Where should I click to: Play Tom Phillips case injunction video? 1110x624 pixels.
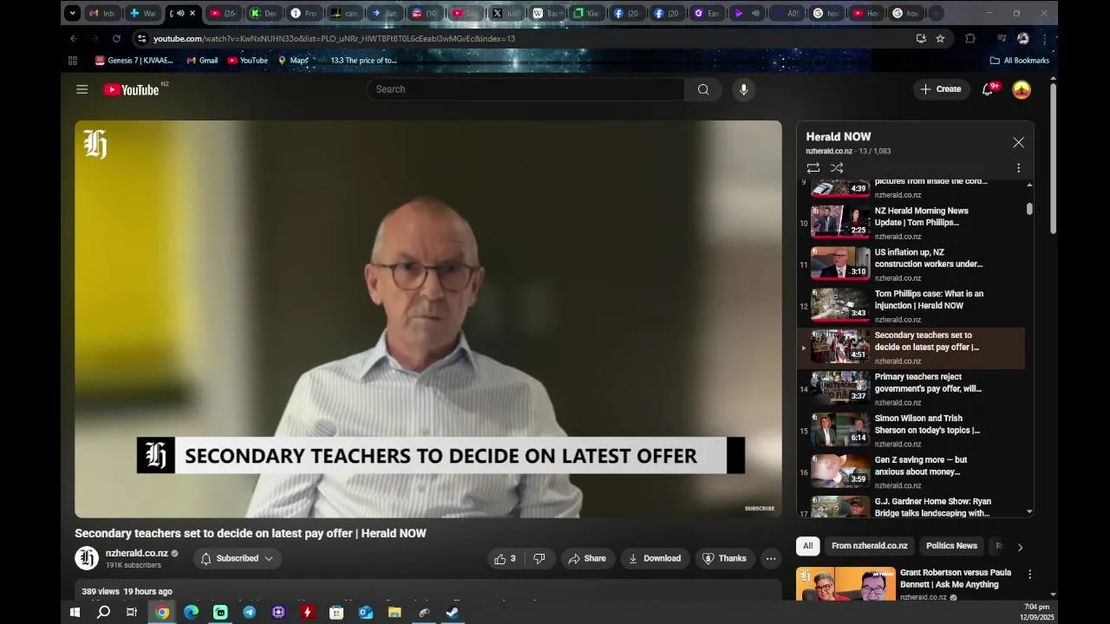[x=911, y=306]
